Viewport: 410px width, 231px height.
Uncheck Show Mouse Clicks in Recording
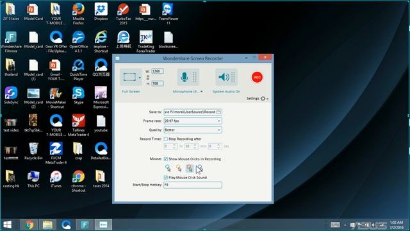pyautogui.click(x=166, y=159)
